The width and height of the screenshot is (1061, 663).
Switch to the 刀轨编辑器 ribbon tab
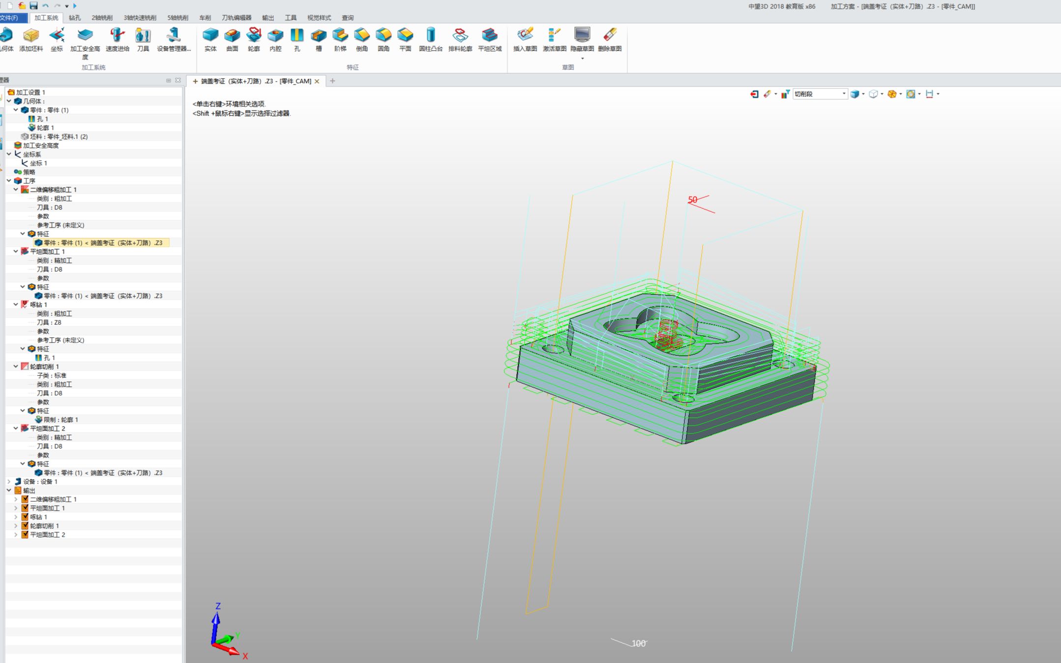click(x=236, y=18)
